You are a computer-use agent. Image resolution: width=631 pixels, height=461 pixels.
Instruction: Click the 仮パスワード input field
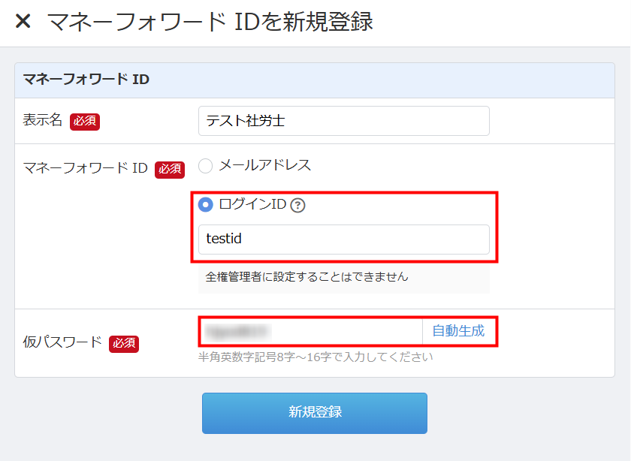point(310,330)
